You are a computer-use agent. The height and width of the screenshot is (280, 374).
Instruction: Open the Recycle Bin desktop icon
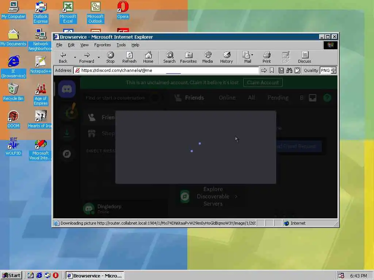tap(13, 92)
